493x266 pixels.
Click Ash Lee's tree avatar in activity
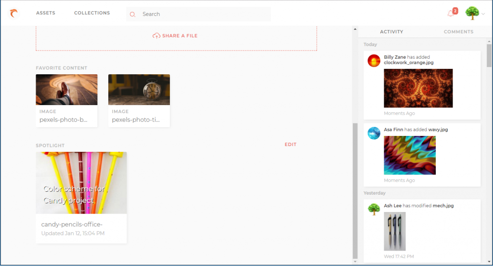click(374, 209)
